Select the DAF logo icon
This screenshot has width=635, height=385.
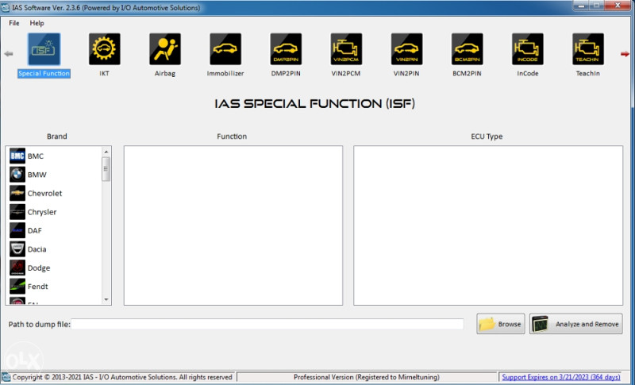coord(17,230)
